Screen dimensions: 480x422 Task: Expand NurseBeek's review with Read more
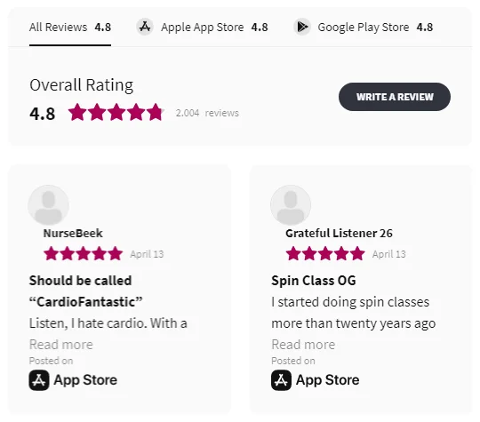pyautogui.click(x=61, y=345)
